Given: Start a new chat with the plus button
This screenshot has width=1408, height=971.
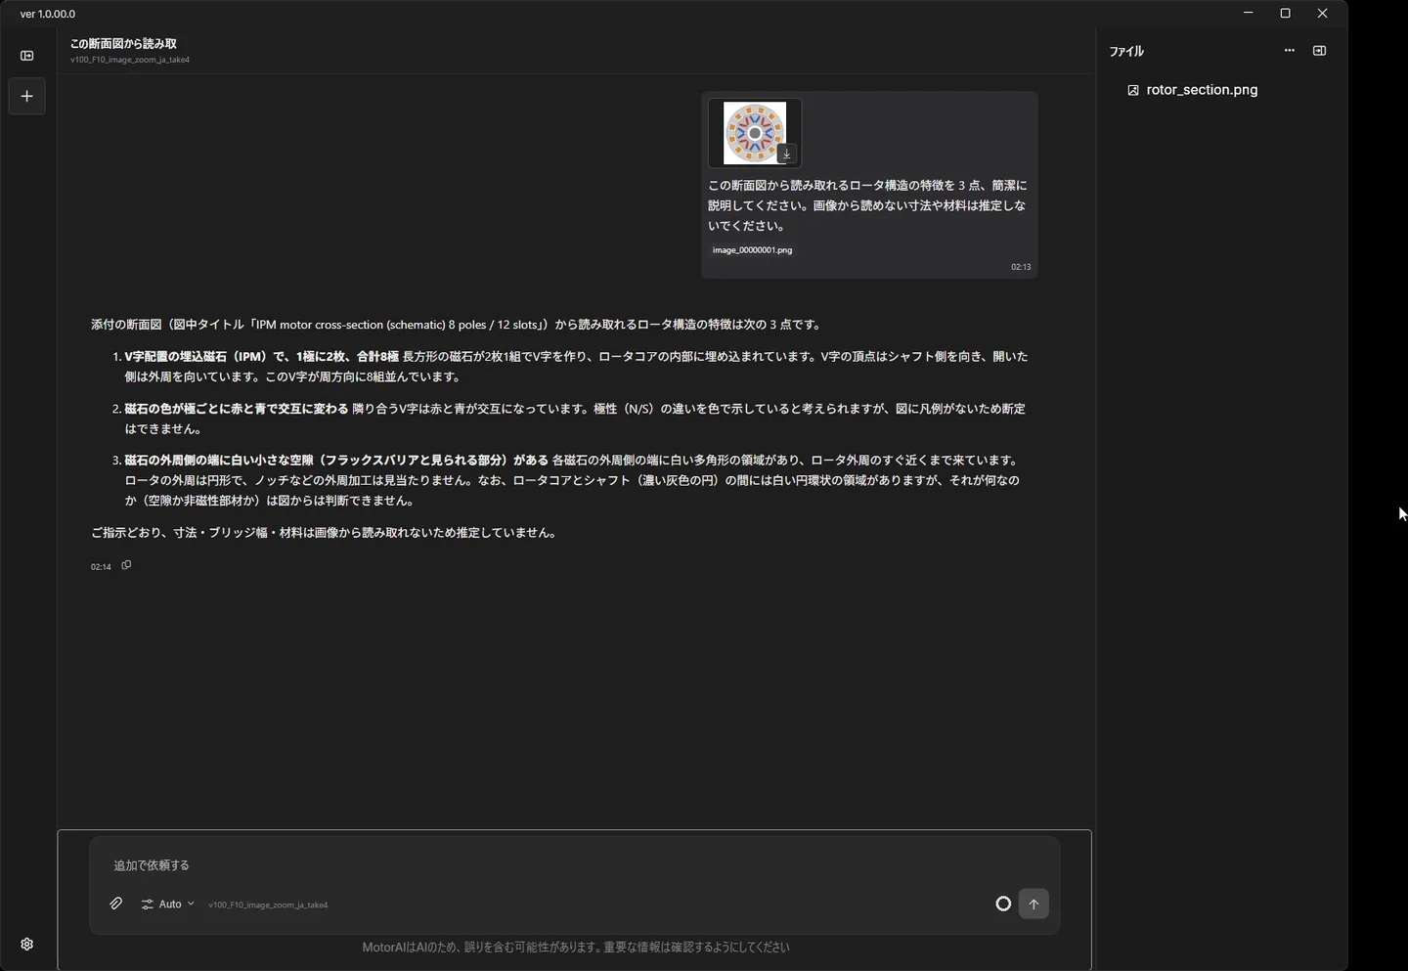Looking at the screenshot, I should (x=27, y=96).
